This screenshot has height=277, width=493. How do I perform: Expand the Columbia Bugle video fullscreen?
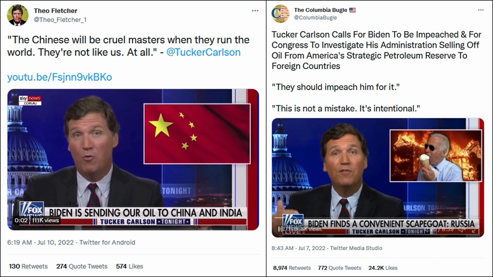(475, 230)
